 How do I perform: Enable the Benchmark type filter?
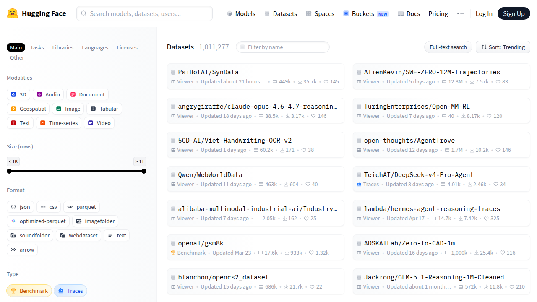click(29, 291)
